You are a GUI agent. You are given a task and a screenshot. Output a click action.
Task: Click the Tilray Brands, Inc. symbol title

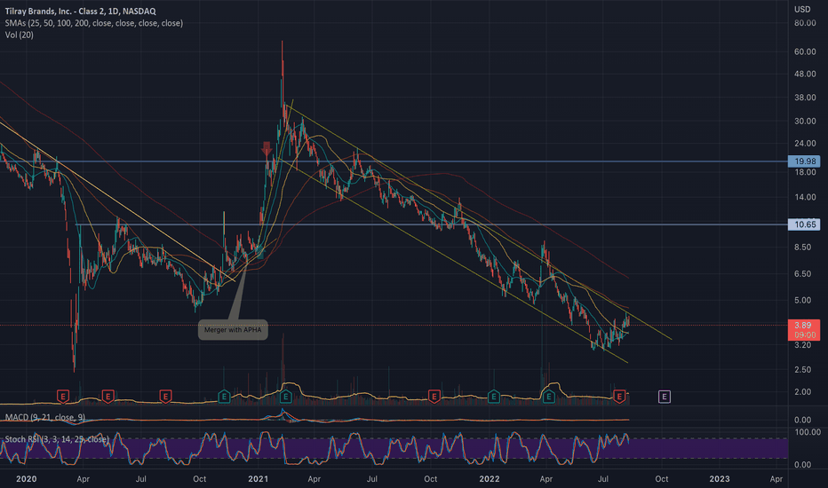(x=80, y=11)
